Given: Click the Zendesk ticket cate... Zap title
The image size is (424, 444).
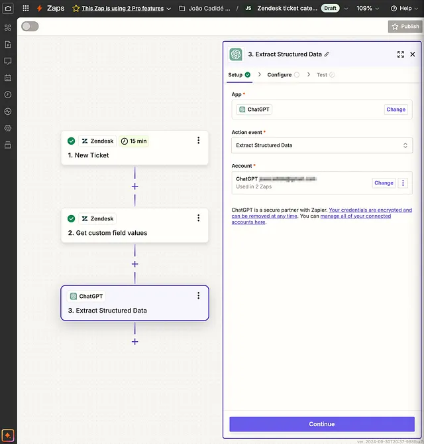Looking at the screenshot, I should click(x=287, y=9).
